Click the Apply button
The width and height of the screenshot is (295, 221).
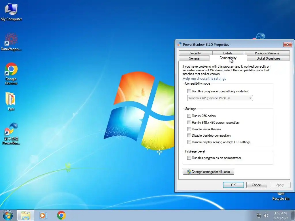tap(280, 185)
